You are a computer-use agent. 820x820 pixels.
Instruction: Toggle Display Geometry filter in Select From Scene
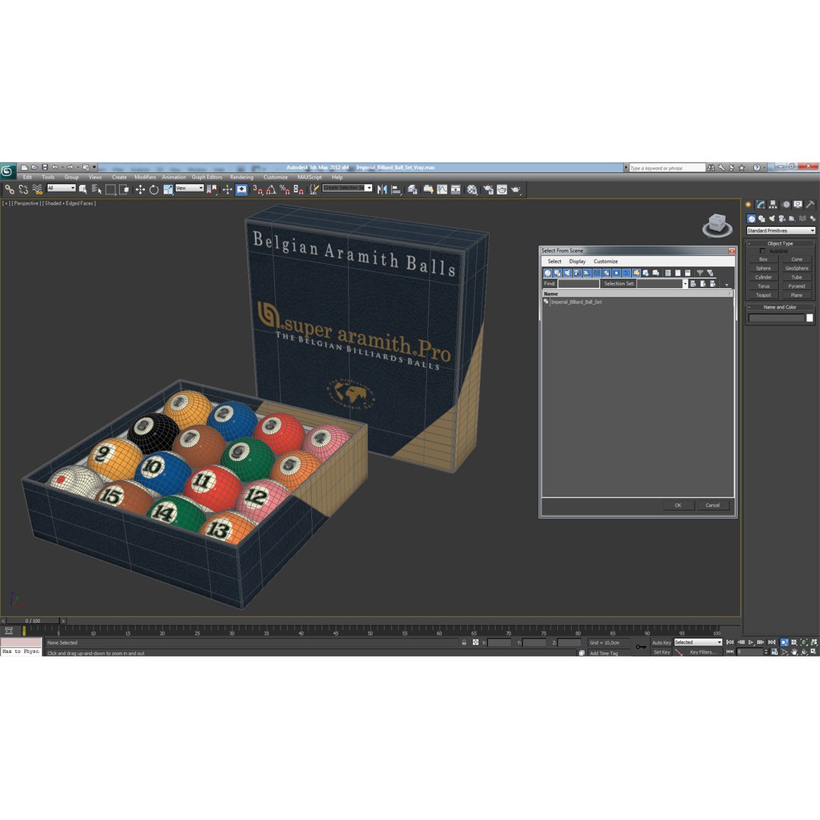coord(547,273)
